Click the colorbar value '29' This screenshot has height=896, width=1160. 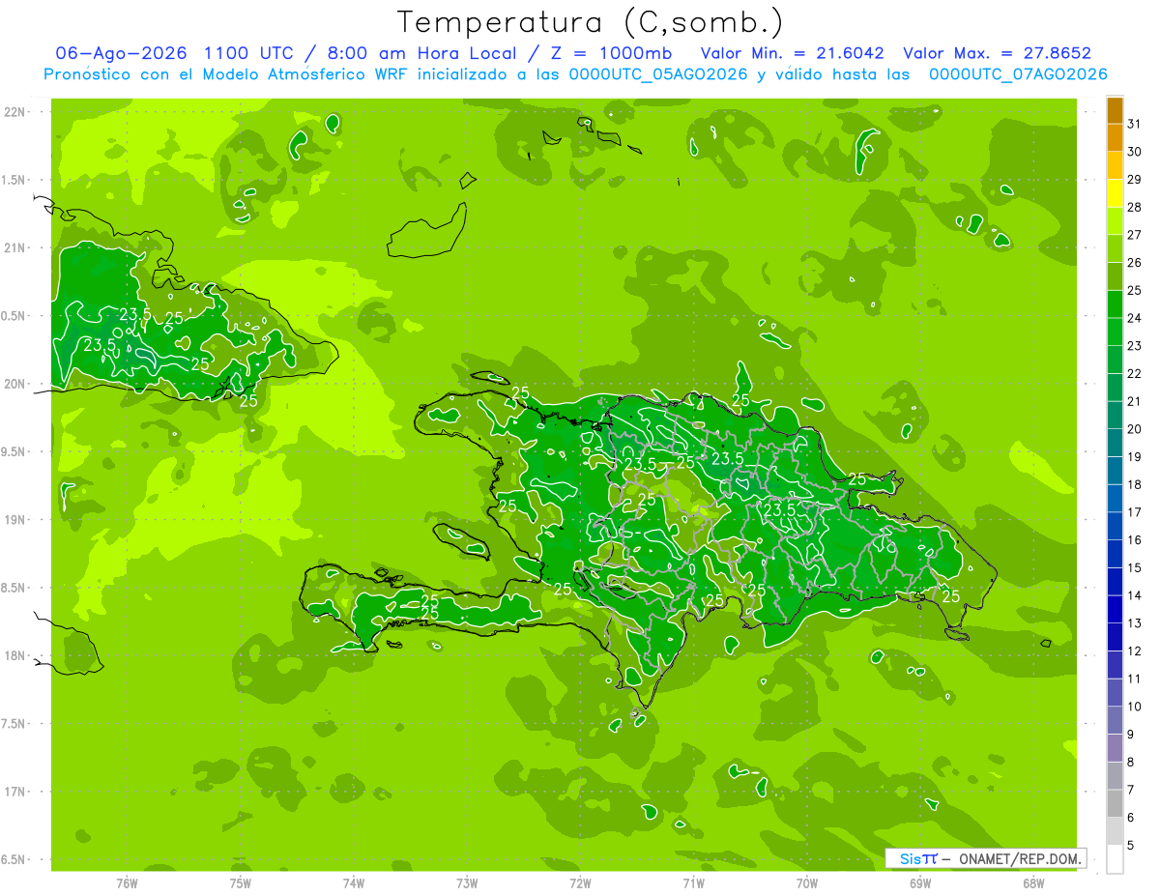[x=1135, y=179]
